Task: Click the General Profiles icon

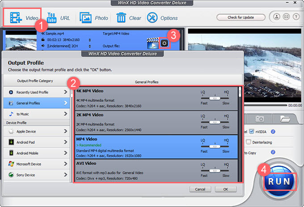Action: (x=11, y=103)
